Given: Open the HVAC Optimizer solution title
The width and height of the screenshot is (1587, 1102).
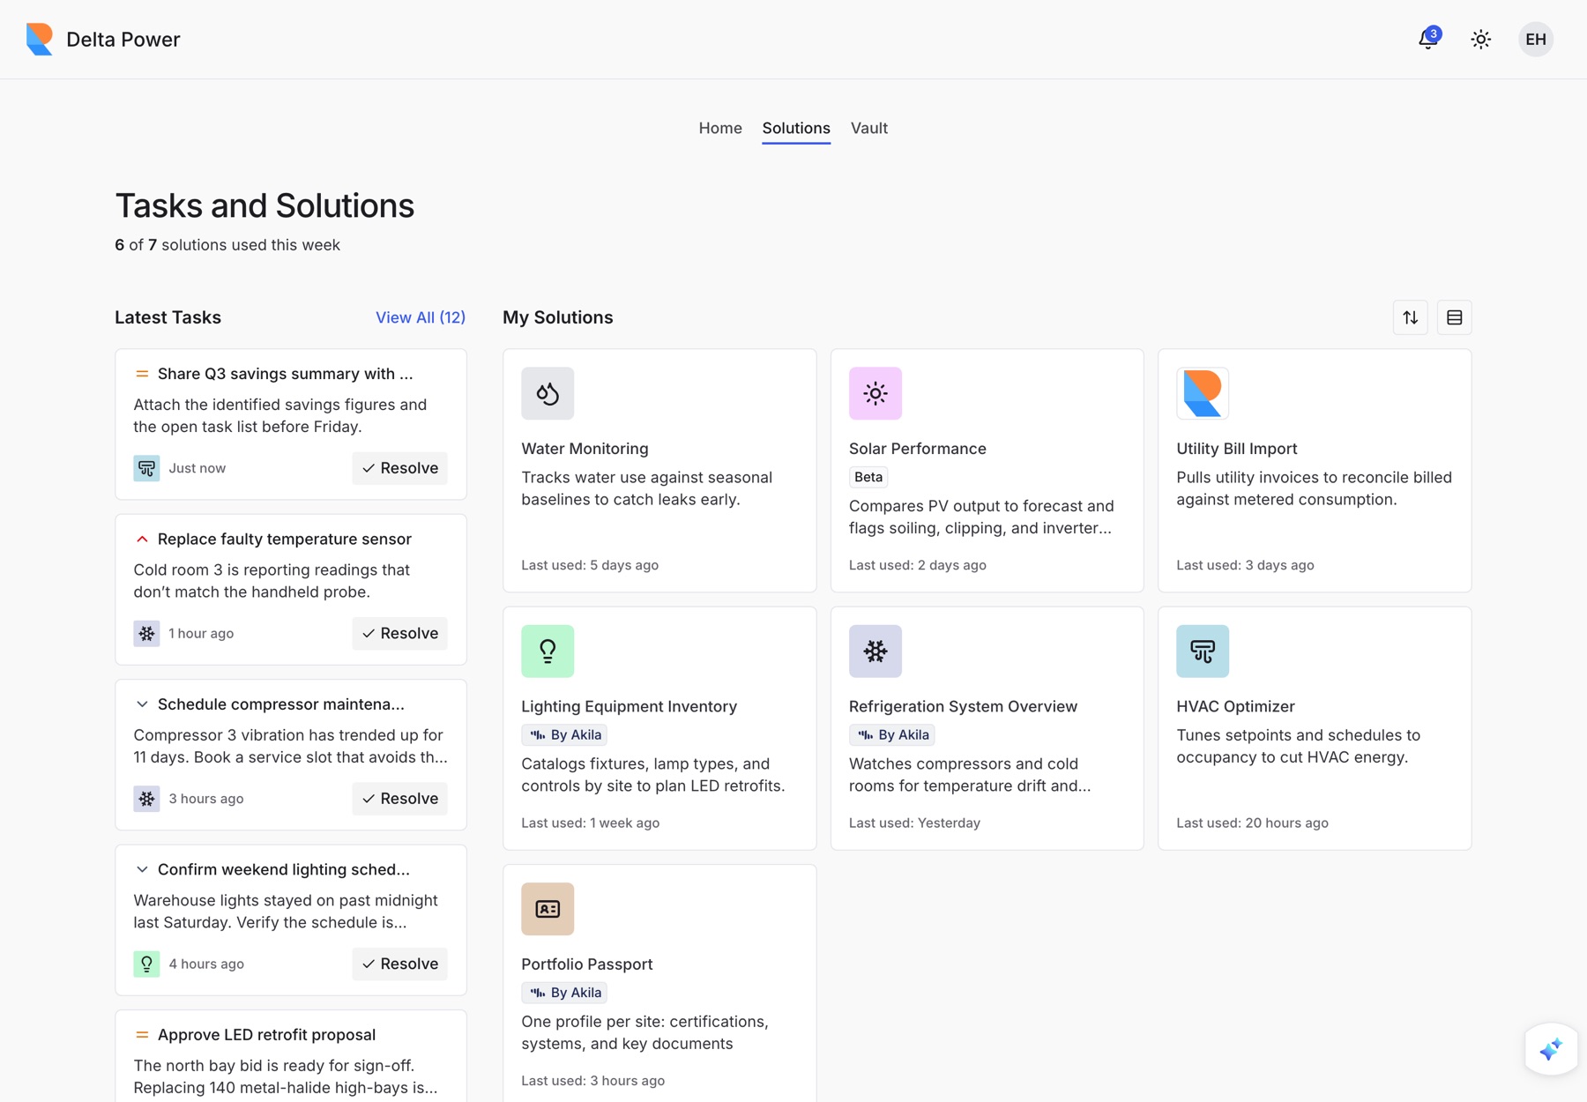Looking at the screenshot, I should 1235,706.
